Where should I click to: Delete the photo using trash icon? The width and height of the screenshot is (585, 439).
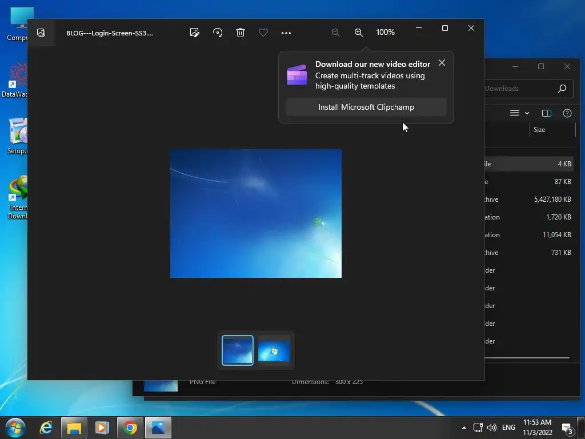pyautogui.click(x=241, y=33)
